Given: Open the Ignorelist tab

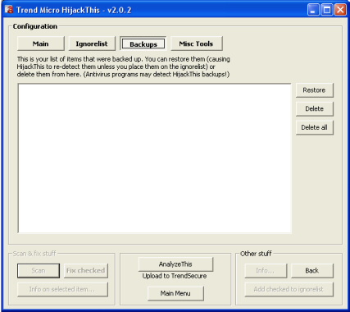Looking at the screenshot, I should [92, 44].
